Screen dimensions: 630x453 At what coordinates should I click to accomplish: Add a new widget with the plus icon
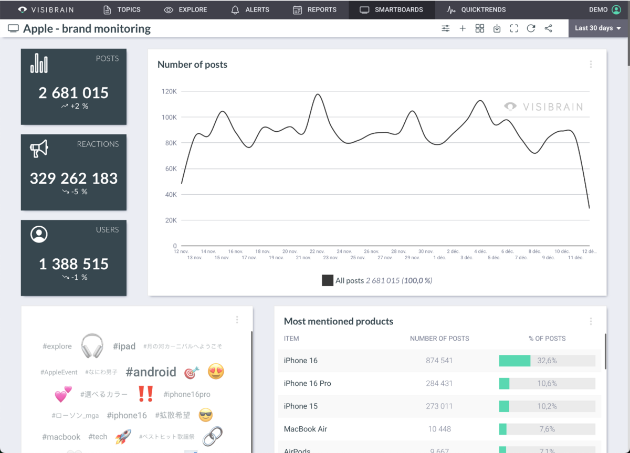[463, 28]
